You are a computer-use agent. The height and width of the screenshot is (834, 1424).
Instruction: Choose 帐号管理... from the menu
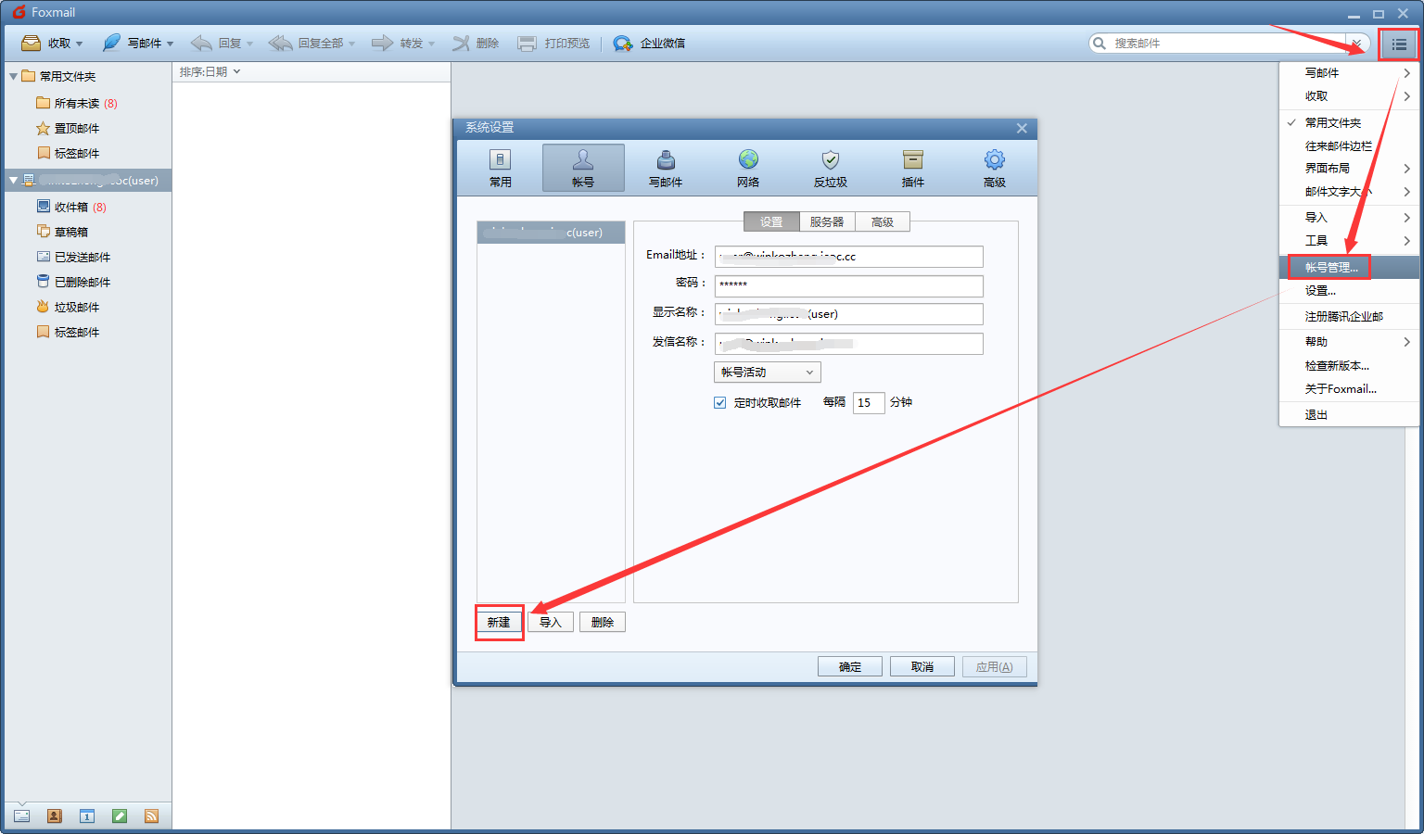click(x=1349, y=268)
